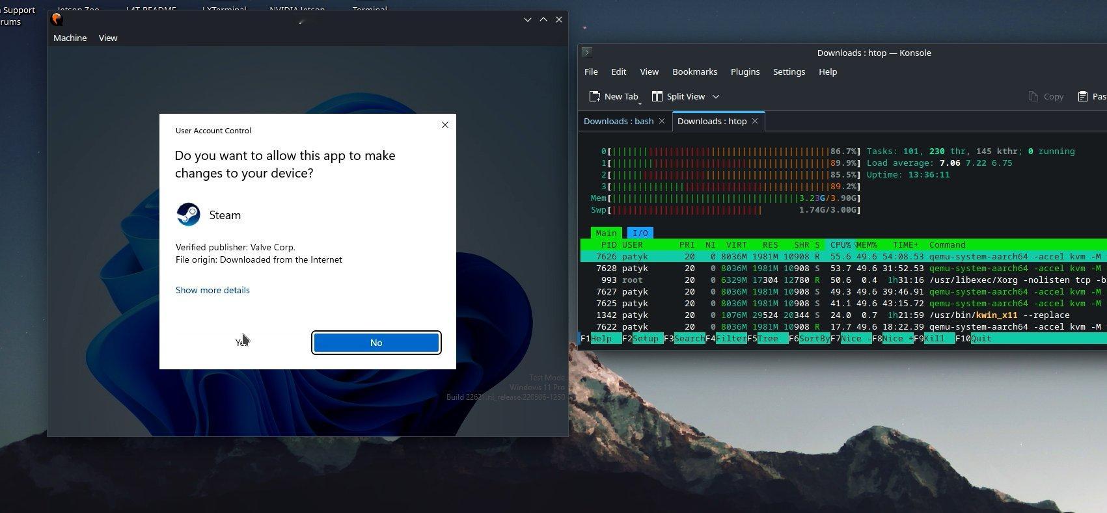The image size is (1107, 513).
Task: Open the View menu in Konsole
Action: tap(649, 72)
